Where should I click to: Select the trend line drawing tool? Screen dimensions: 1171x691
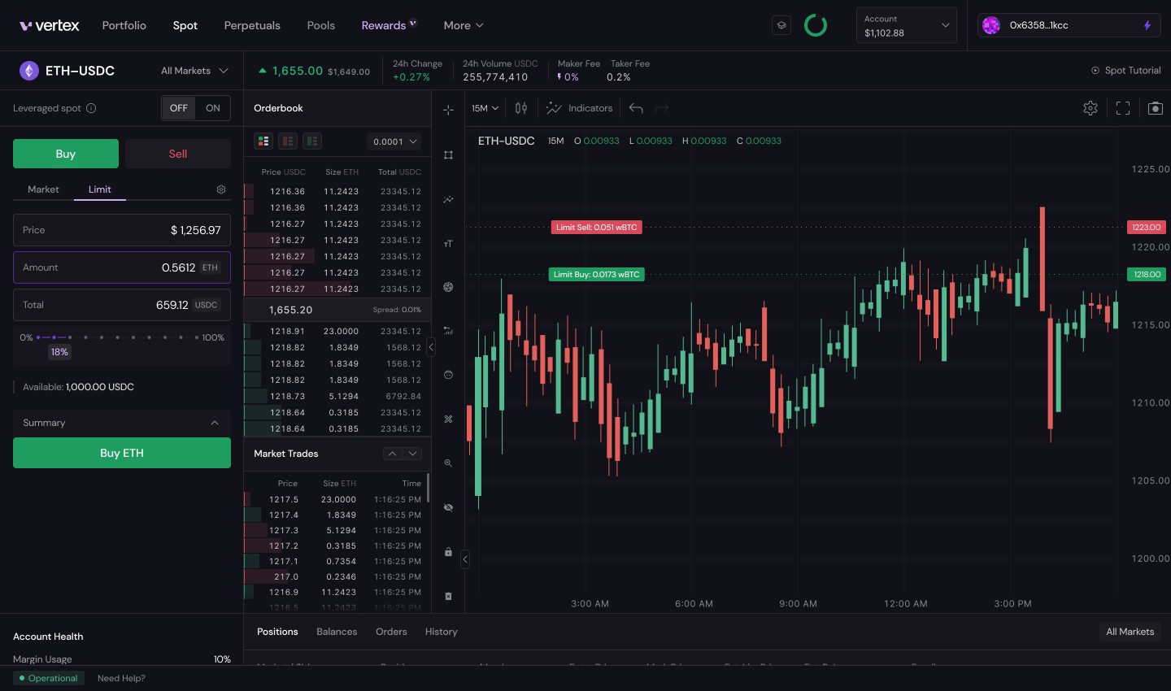tap(448, 199)
